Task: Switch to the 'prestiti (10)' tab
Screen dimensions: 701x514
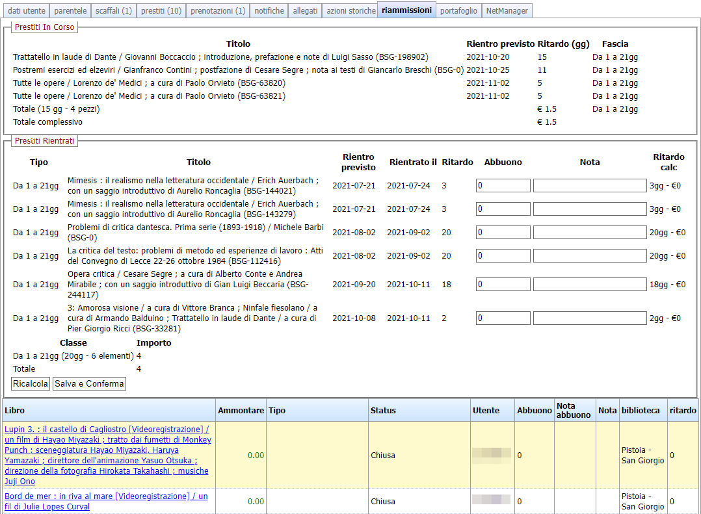Action: [161, 10]
